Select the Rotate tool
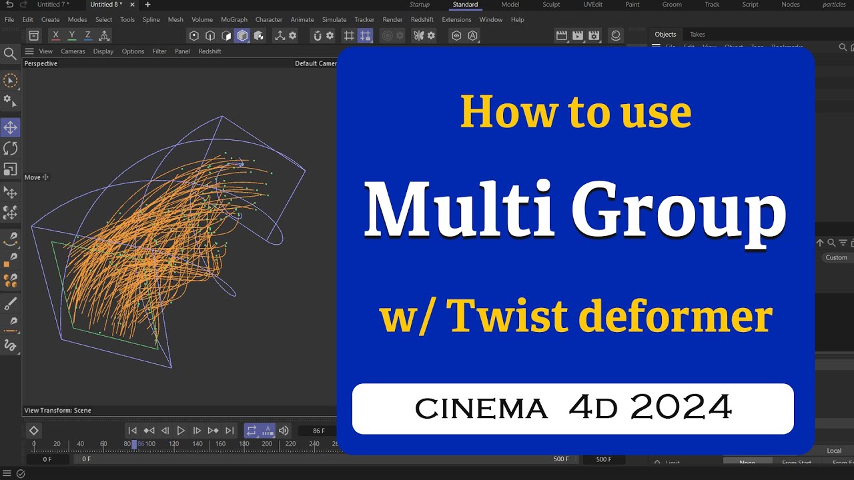 click(10, 148)
